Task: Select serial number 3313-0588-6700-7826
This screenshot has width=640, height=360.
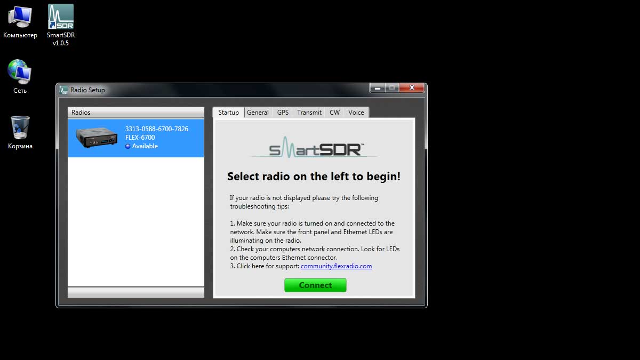Action: 157,129
